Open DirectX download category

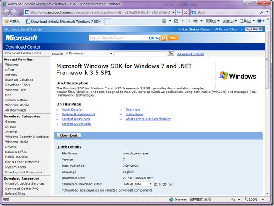pos(11,126)
